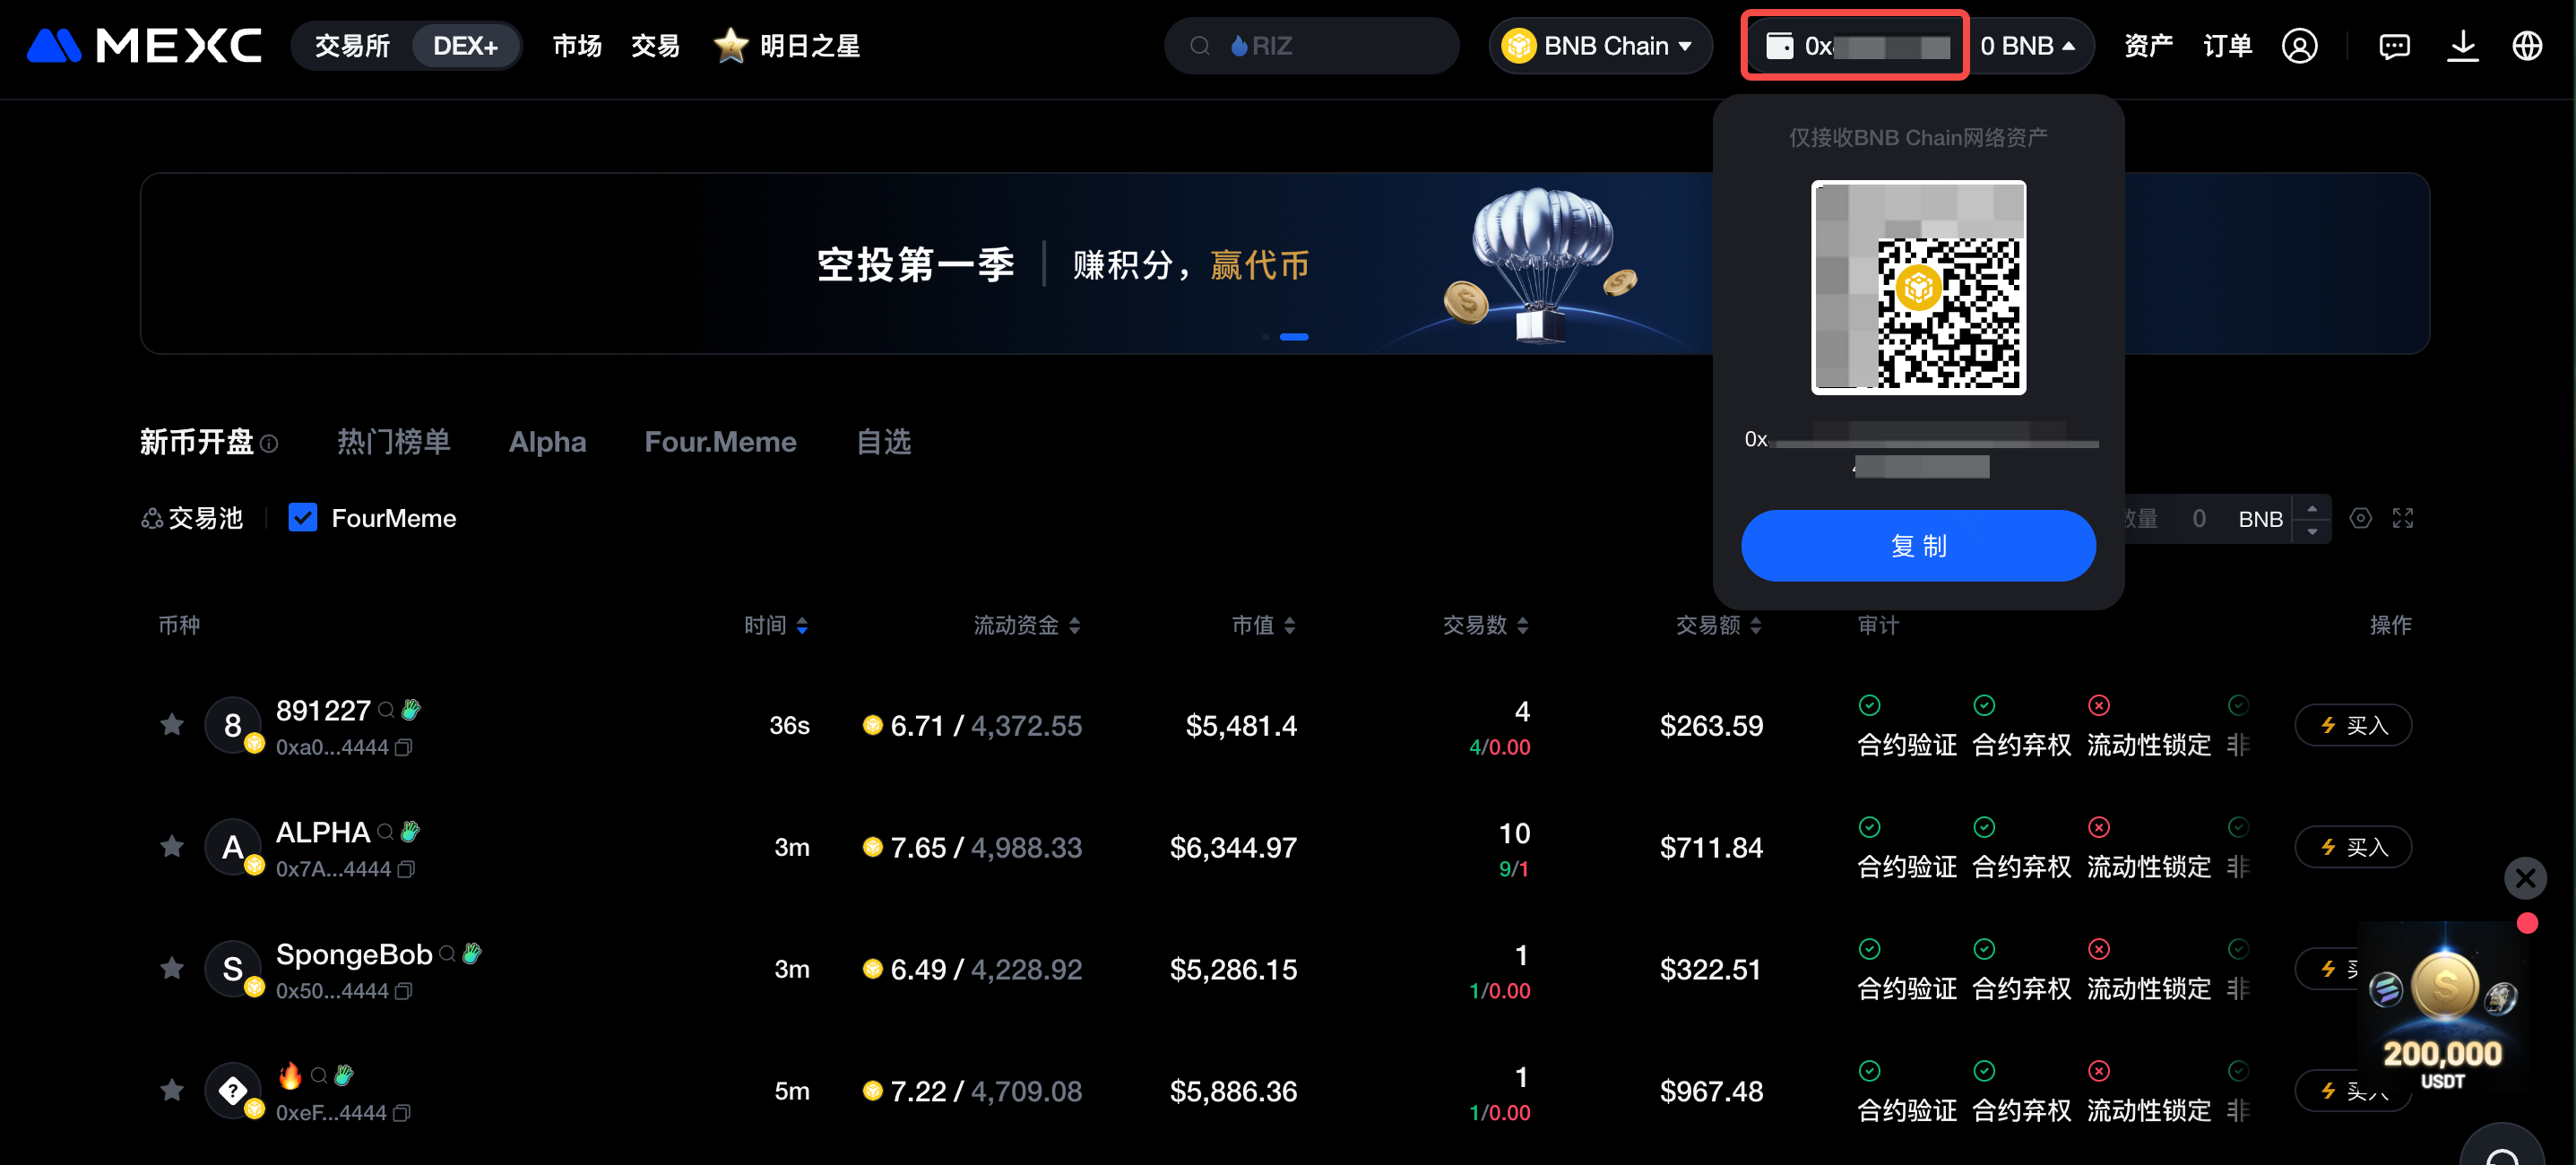The width and height of the screenshot is (2576, 1165).
Task: Favorite the ALPHA token star
Action: tap(172, 846)
